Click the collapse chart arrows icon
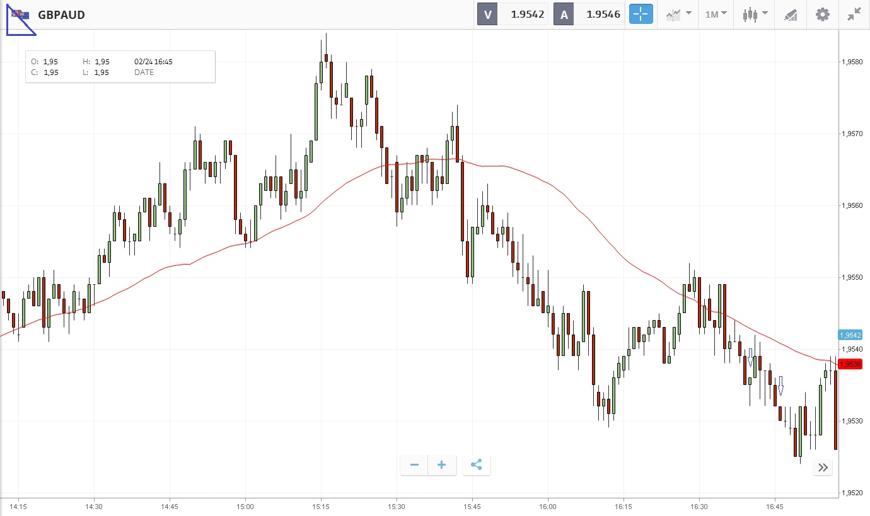The width and height of the screenshot is (870, 516). 854,14
